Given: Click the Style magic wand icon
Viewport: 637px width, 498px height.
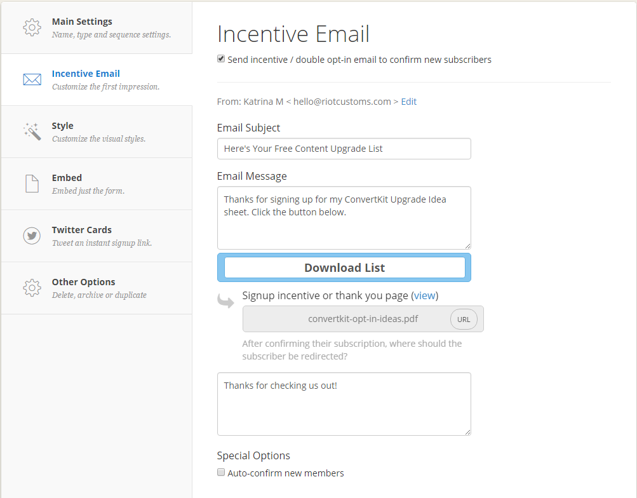Looking at the screenshot, I should coord(32,131).
